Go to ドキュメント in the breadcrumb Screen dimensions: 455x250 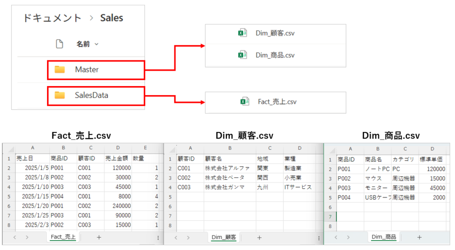pyautogui.click(x=52, y=18)
